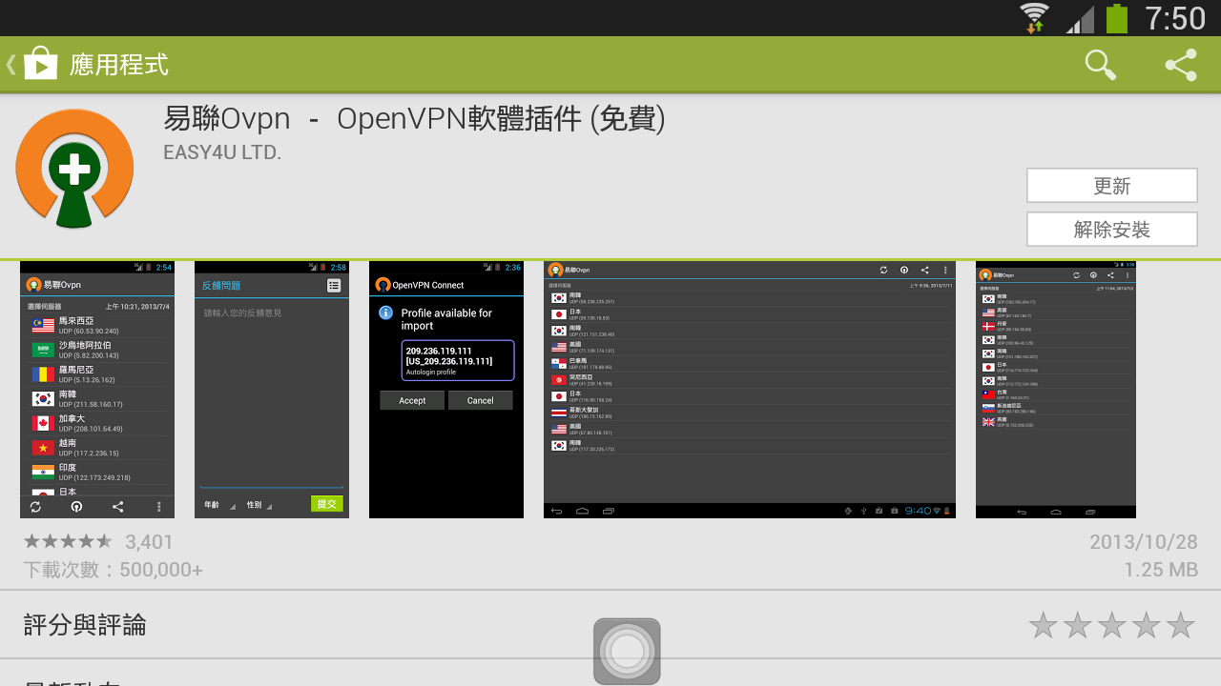Tap the fifth star for a five-star rating
Image resolution: width=1221 pixels, height=686 pixels.
(x=1180, y=625)
